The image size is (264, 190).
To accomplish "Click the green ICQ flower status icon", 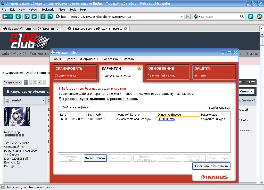I will coord(27,159).
